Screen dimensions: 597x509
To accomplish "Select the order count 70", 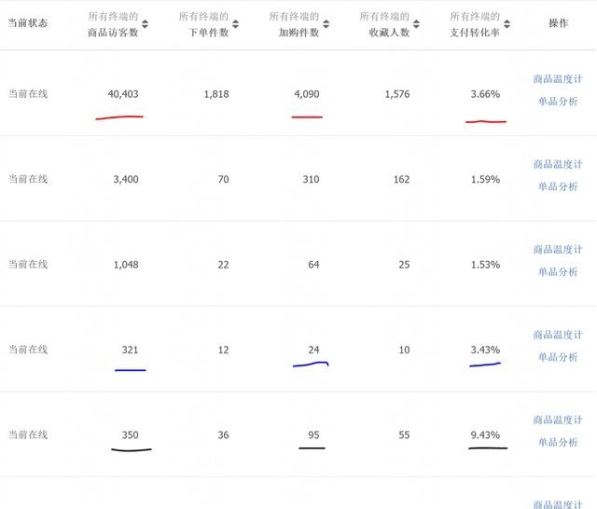I will pos(224,179).
